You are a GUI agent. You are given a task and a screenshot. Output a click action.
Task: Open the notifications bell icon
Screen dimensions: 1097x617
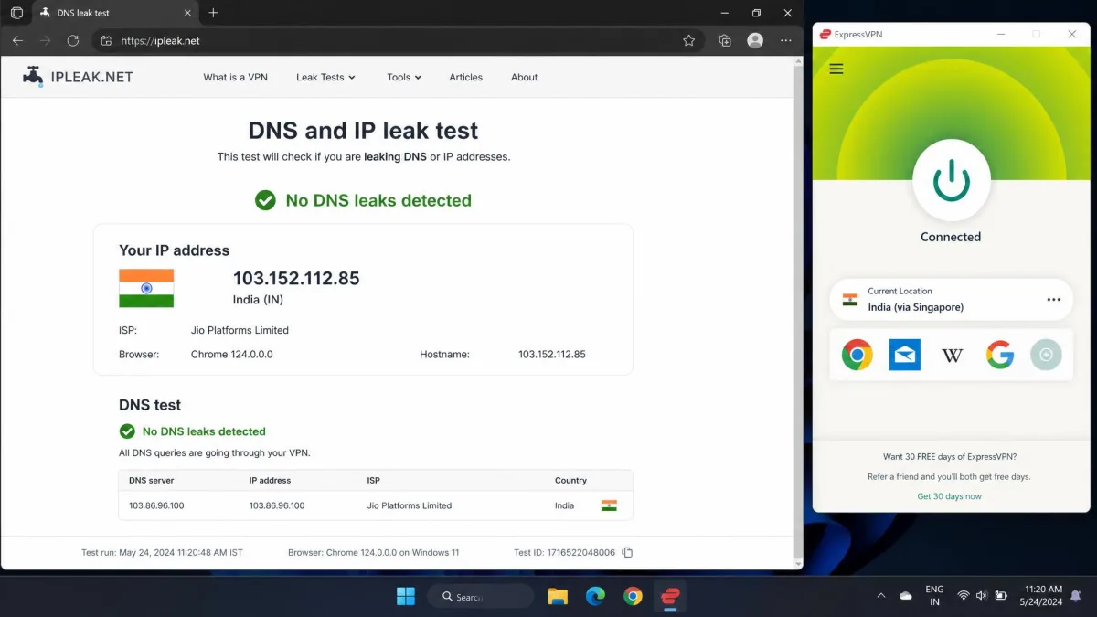coord(1076,596)
